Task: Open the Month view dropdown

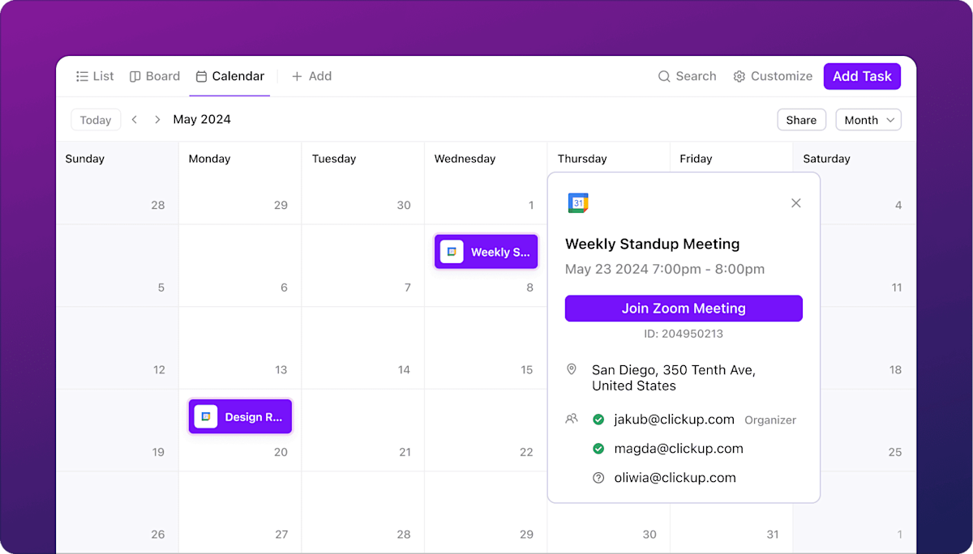Action: [x=868, y=119]
